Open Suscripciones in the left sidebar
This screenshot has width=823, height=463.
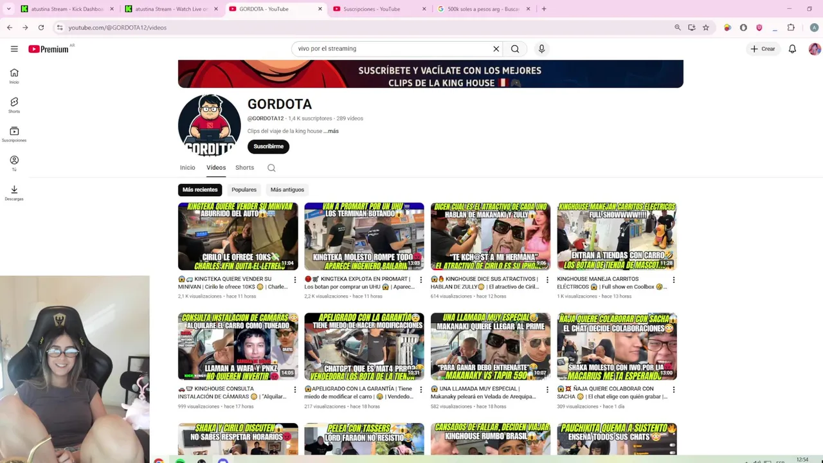coord(14,134)
